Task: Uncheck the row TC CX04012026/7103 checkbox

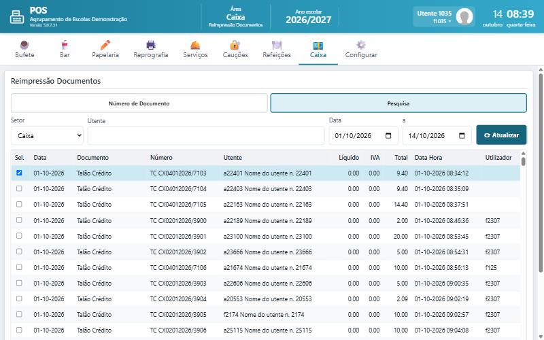Action: [19, 173]
